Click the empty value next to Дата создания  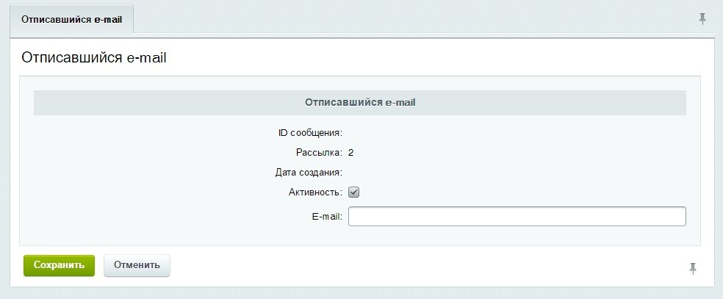[x=517, y=173]
